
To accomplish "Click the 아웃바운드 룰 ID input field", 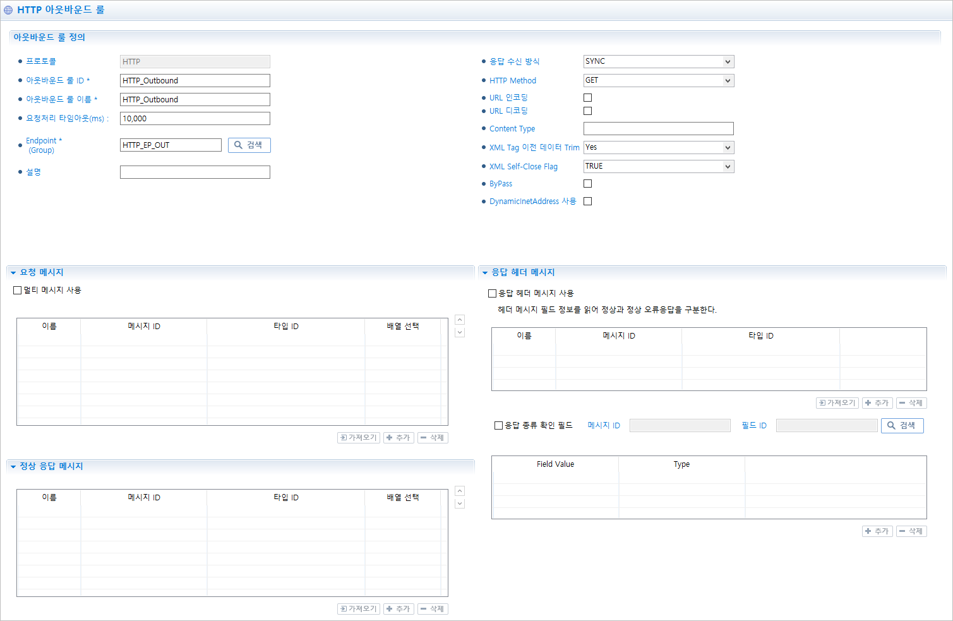I will pyautogui.click(x=195, y=80).
